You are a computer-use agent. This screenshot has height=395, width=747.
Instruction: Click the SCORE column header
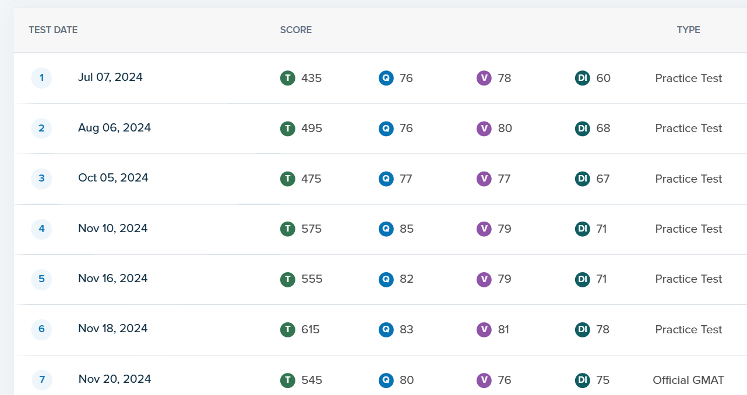pyautogui.click(x=295, y=30)
